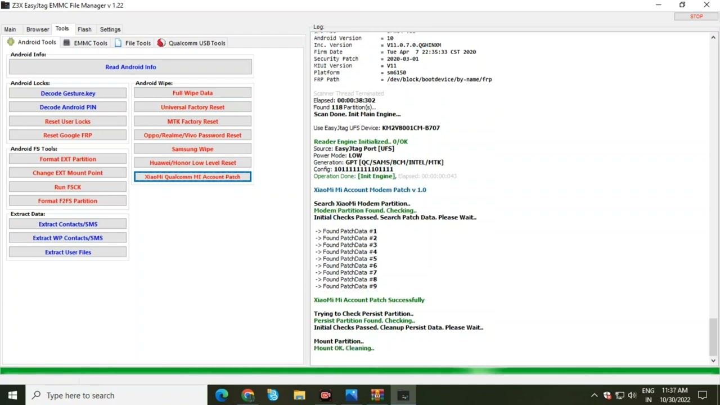
Task: Click Format EXT Partition button
Action: 67,159
